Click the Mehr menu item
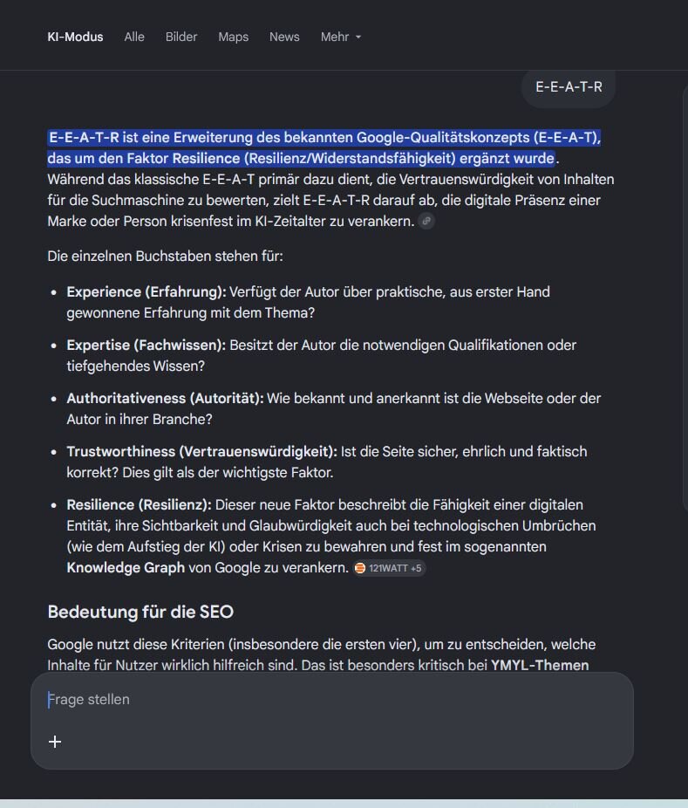Viewport: 688px width, 808px height. (341, 38)
